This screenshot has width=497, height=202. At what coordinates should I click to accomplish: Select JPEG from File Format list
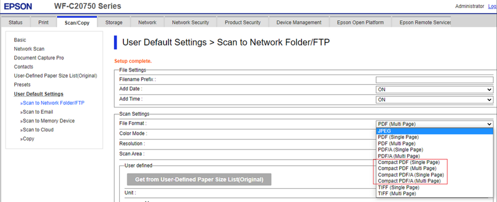coord(385,131)
